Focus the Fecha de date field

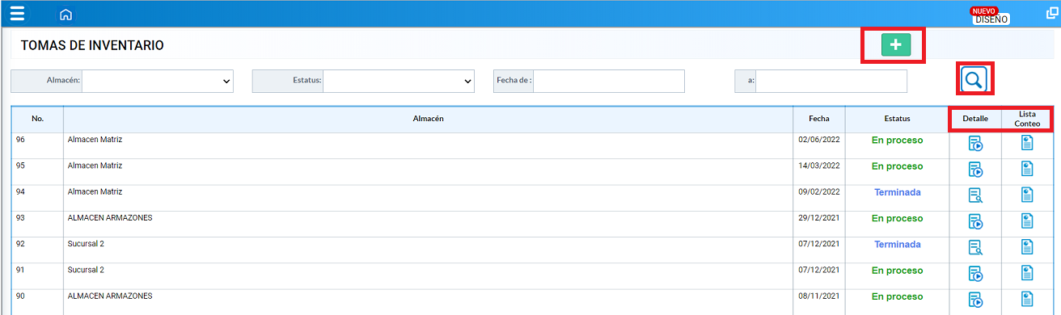pos(609,81)
